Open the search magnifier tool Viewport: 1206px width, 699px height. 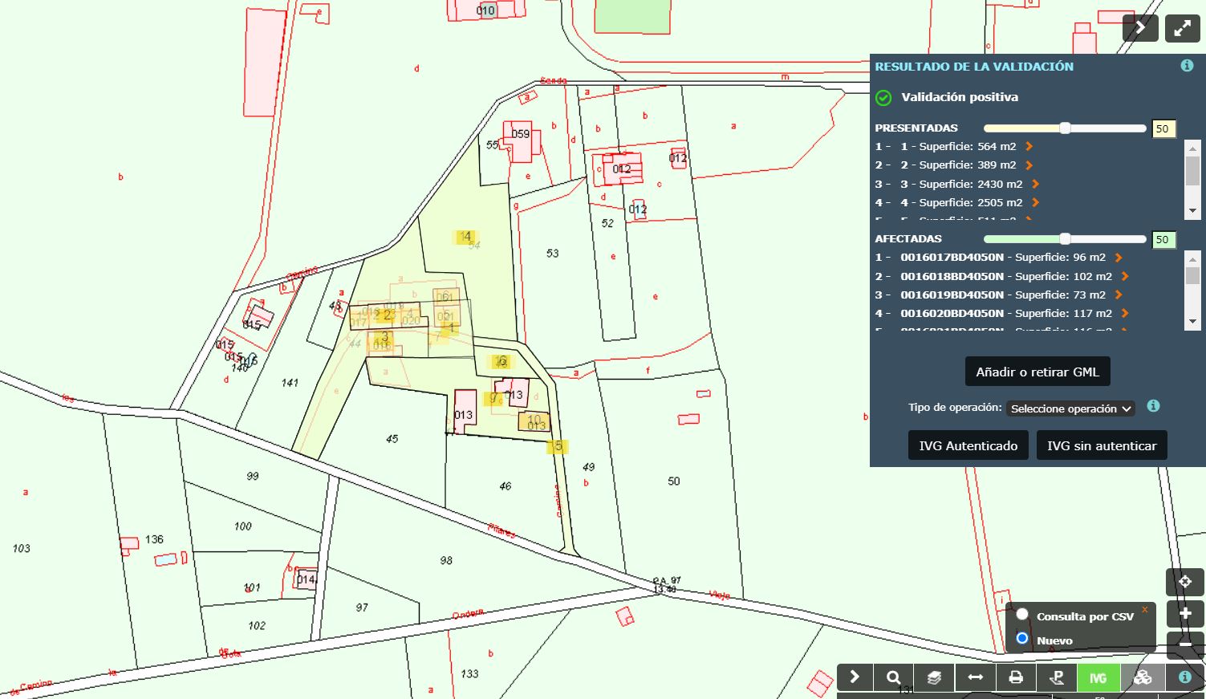893,677
